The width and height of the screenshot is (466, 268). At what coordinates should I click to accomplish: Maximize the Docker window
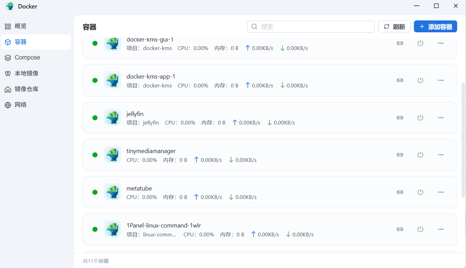pos(436,6)
